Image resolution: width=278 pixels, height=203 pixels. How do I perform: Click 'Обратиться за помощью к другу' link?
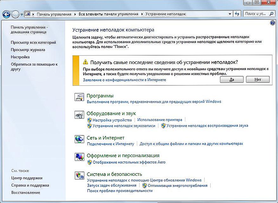tap(34, 67)
